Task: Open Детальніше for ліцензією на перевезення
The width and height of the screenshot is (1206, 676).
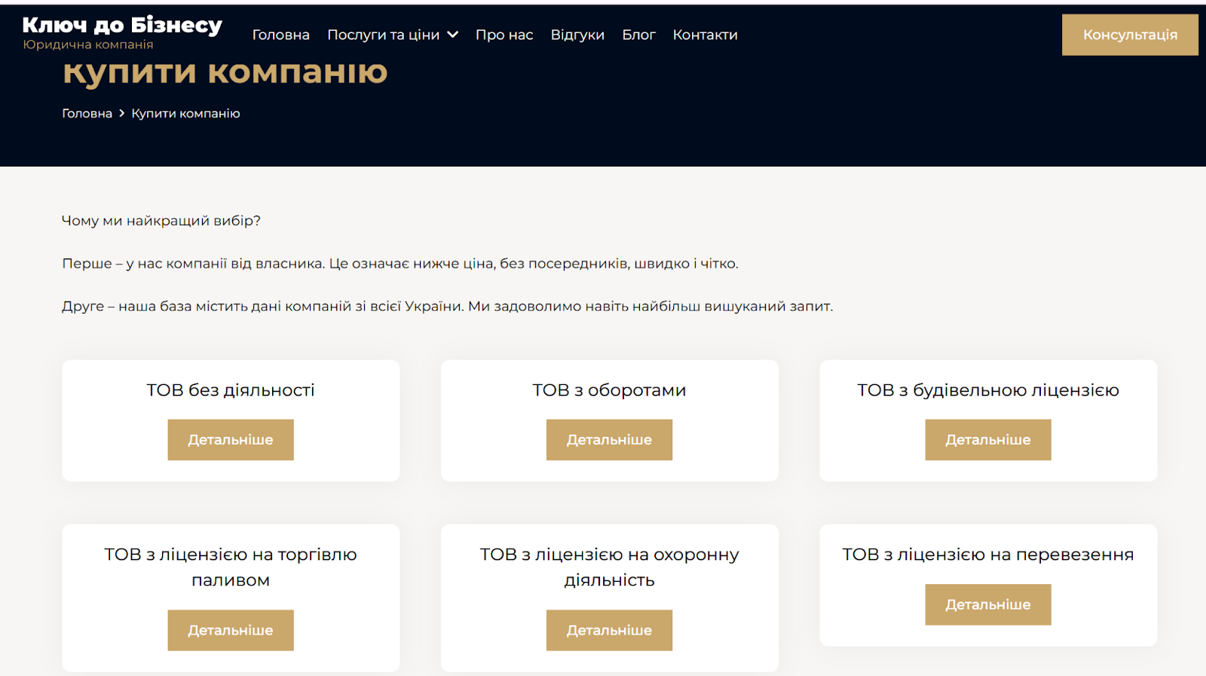Action: (x=987, y=604)
